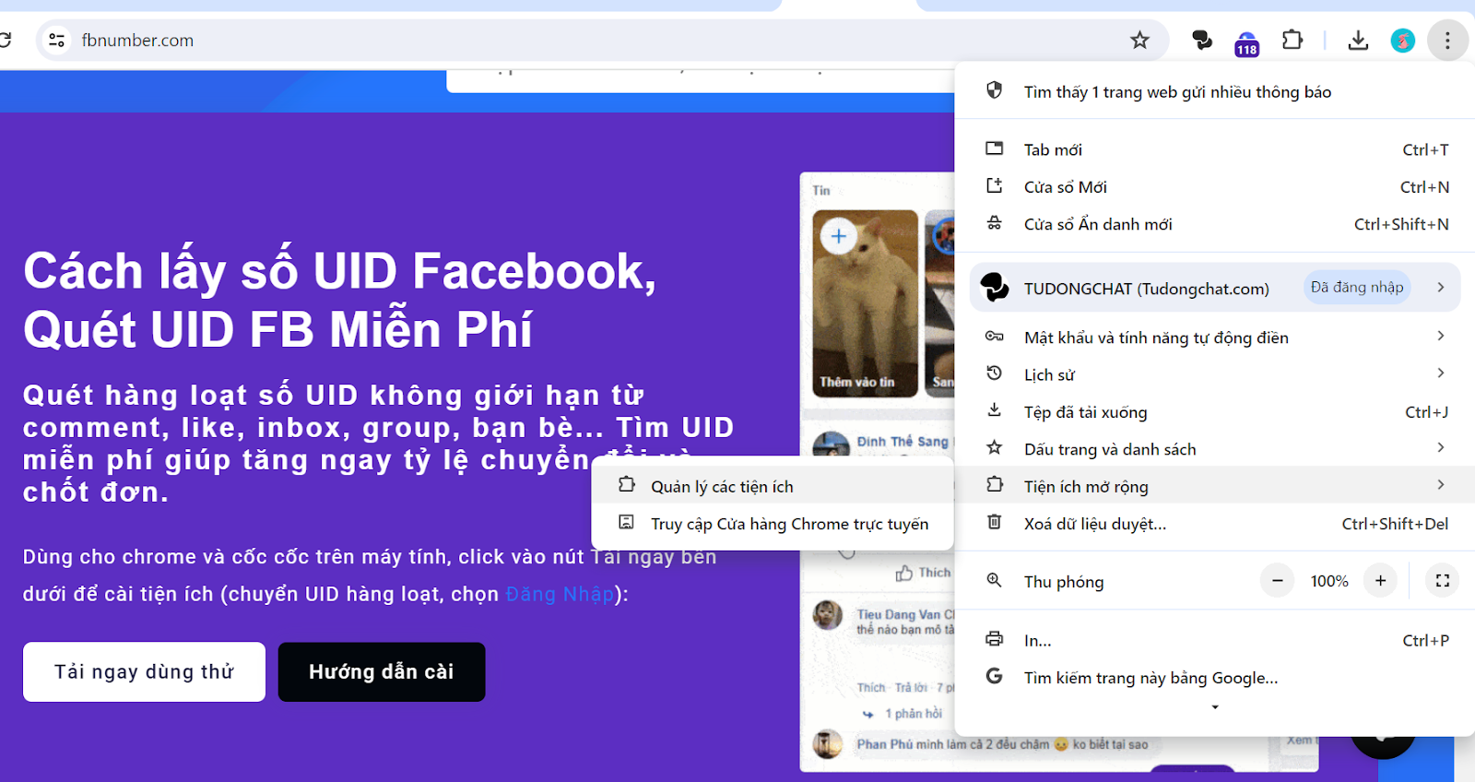Screen dimensions: 1475x782
Task: Click the trash icon for clear browsing data
Action: tap(994, 522)
